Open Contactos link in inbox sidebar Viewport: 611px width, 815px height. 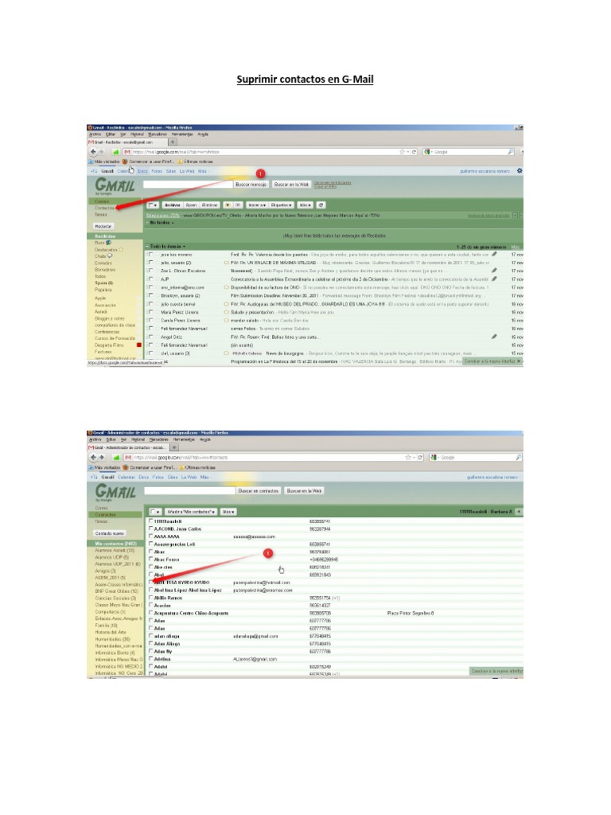(x=104, y=208)
